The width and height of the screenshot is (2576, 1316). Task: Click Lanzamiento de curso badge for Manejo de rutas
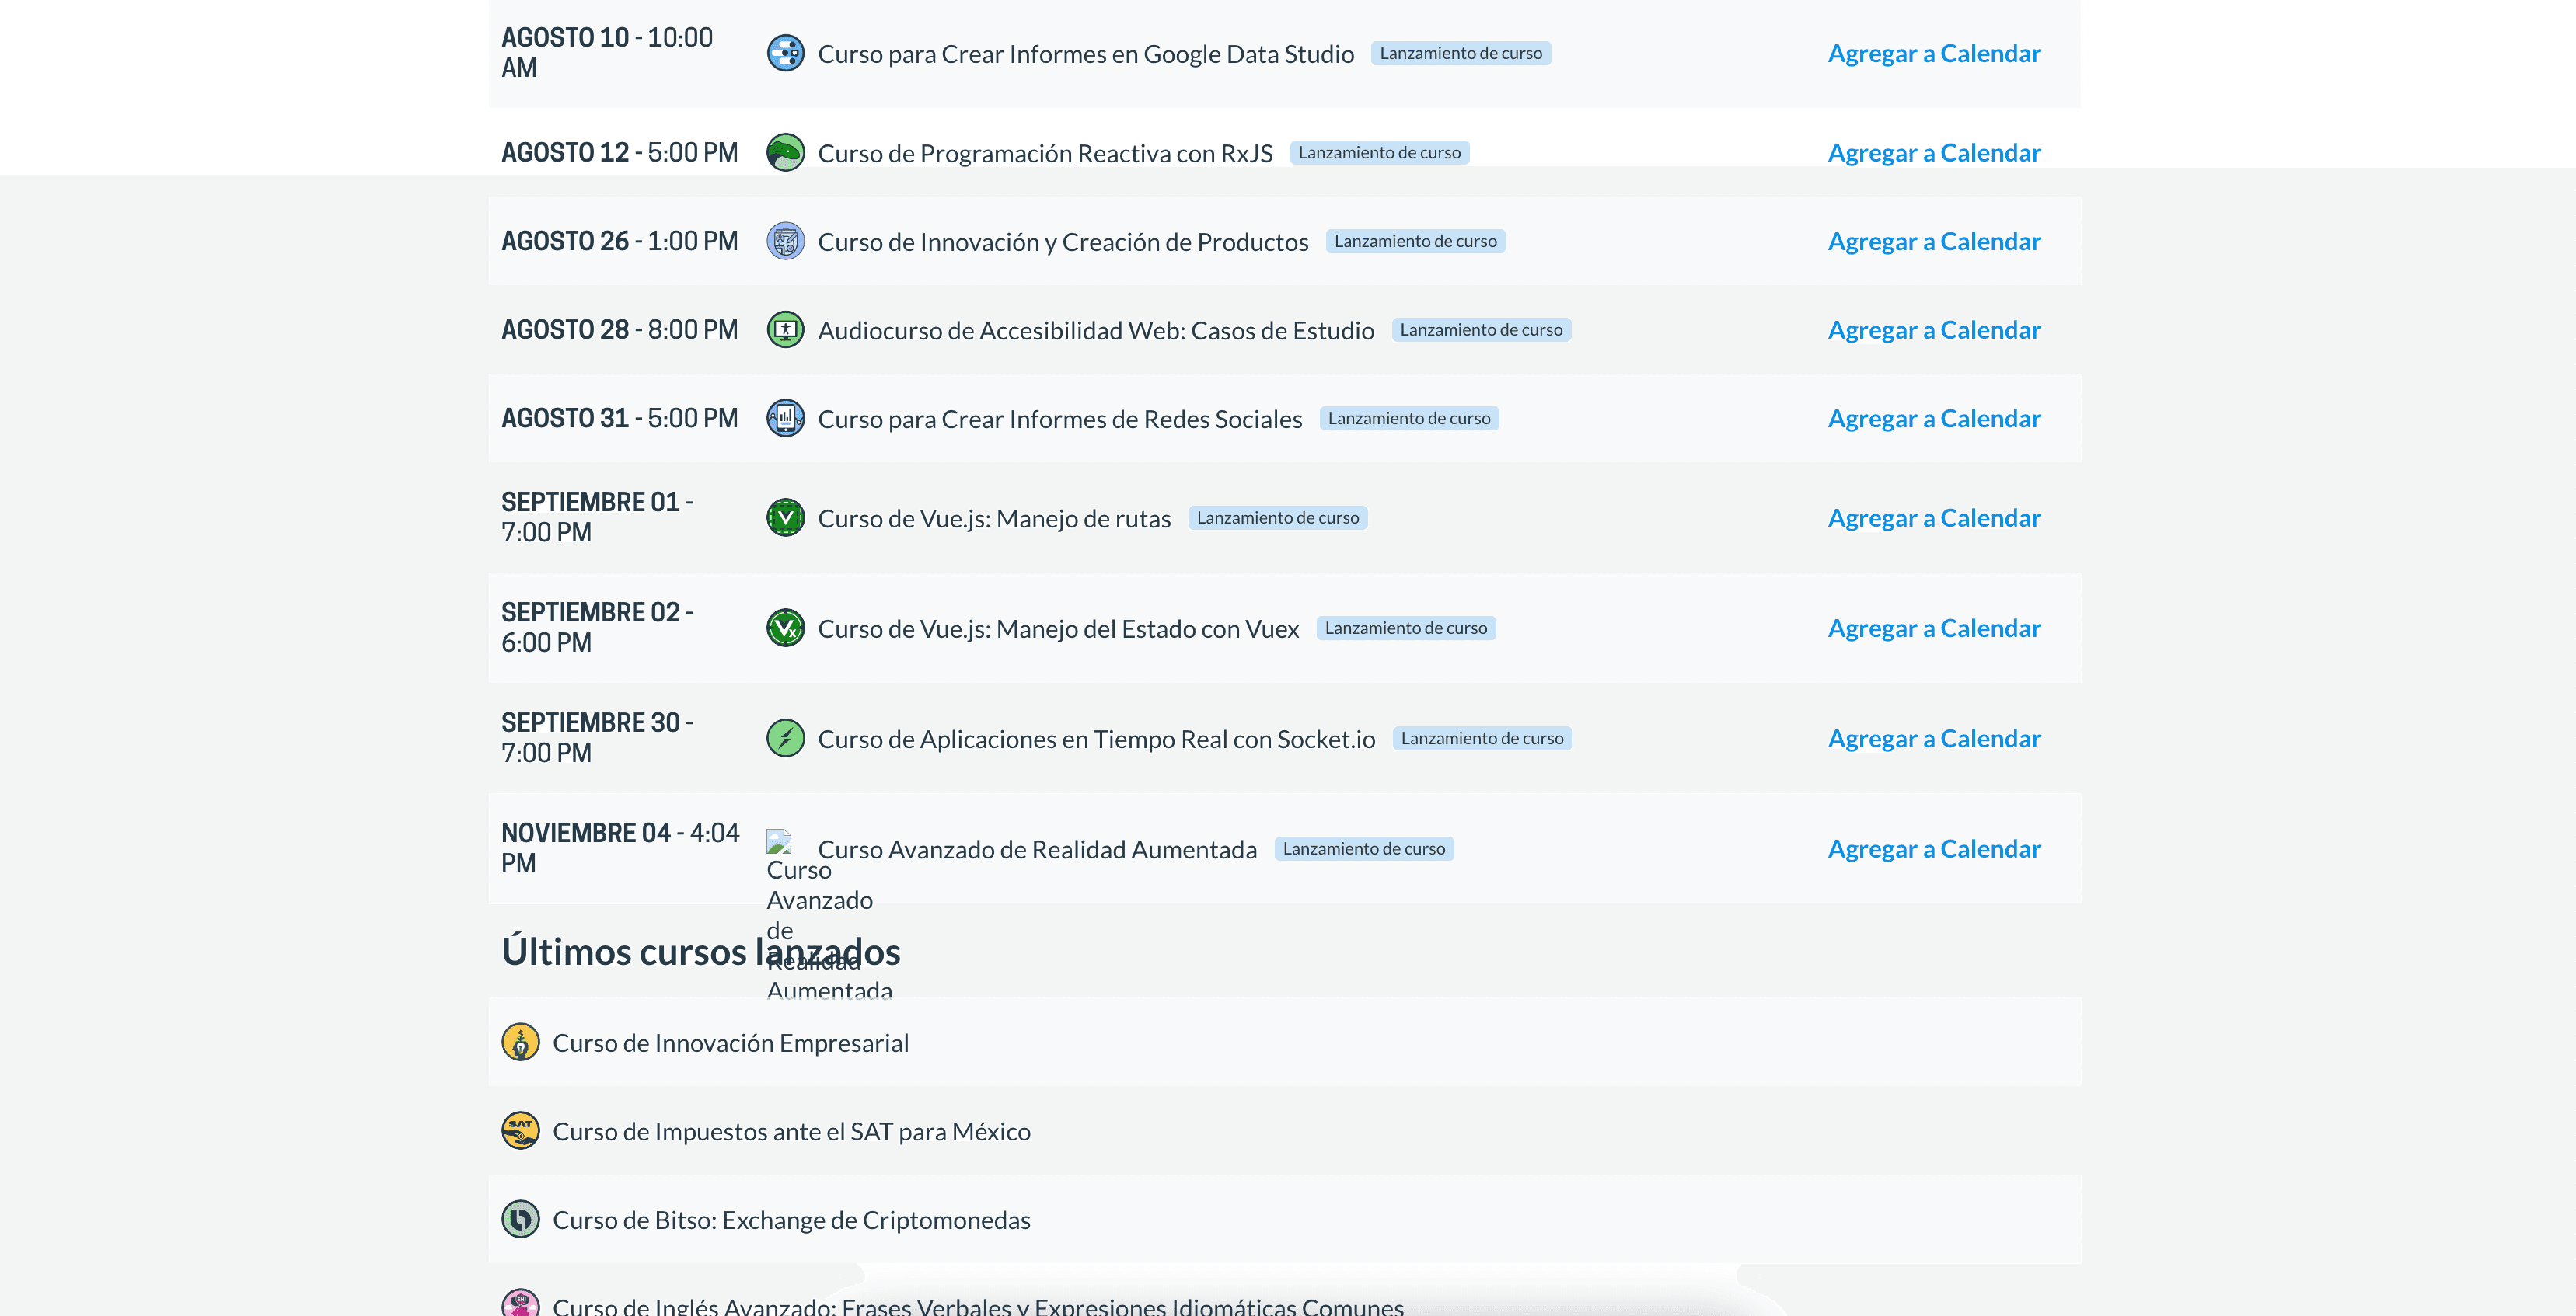(1278, 517)
